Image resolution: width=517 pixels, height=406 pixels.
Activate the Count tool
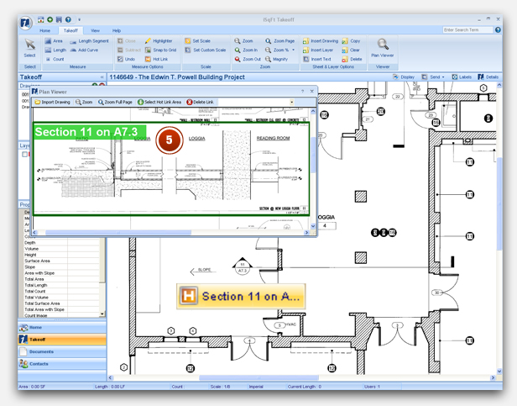55,59
